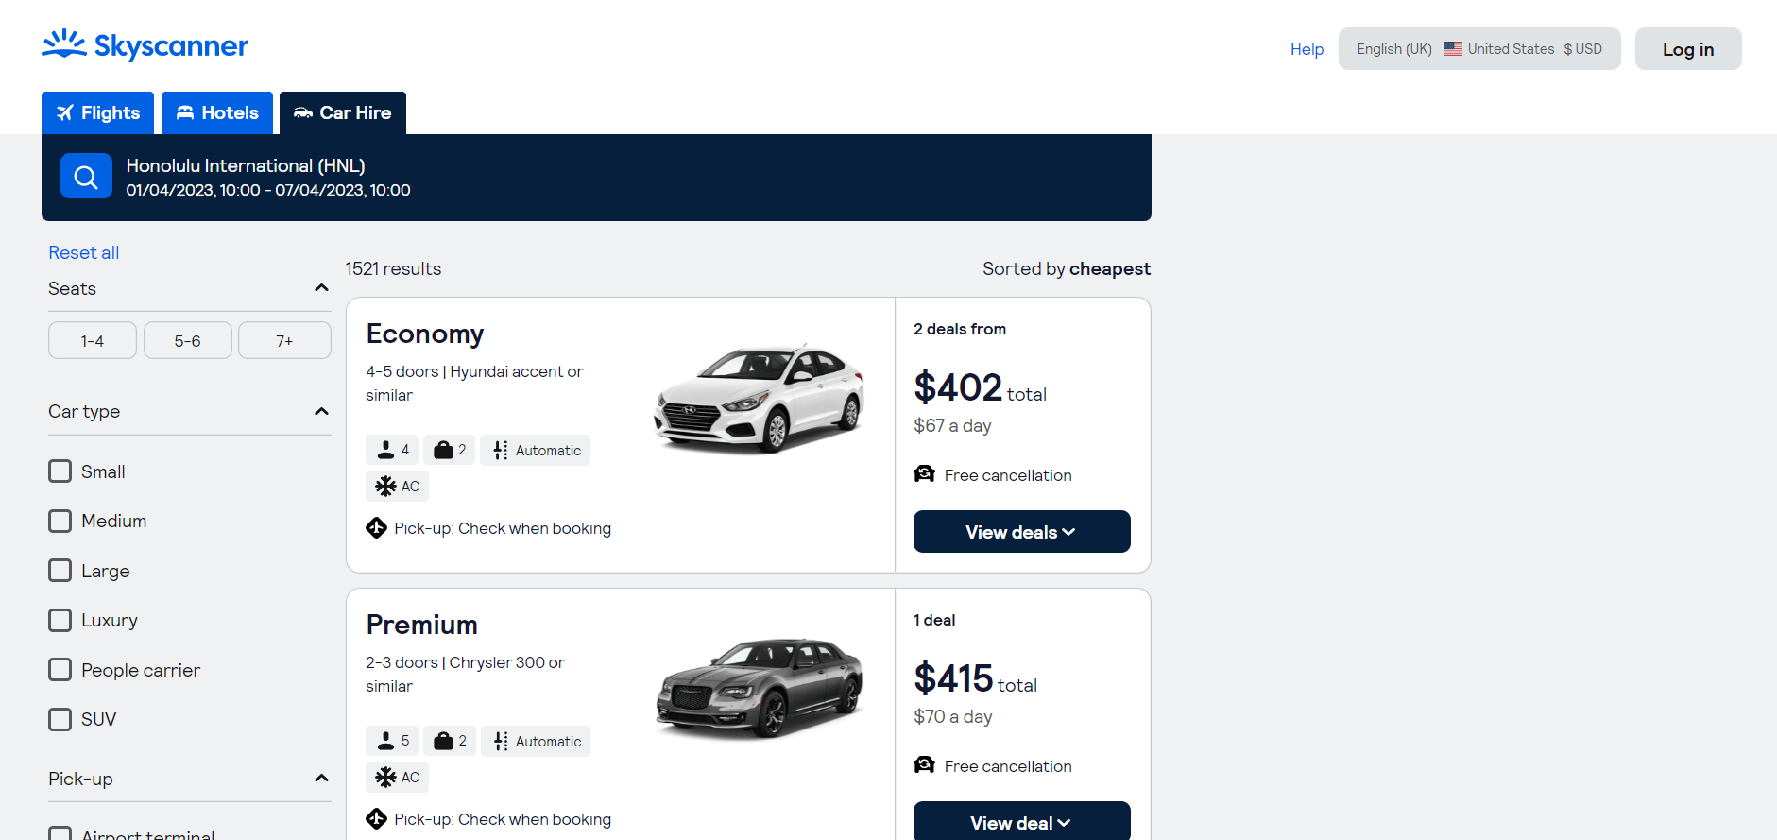The image size is (1777, 840).
Task: Select the 5-6 seats filter button
Action: pos(187,339)
